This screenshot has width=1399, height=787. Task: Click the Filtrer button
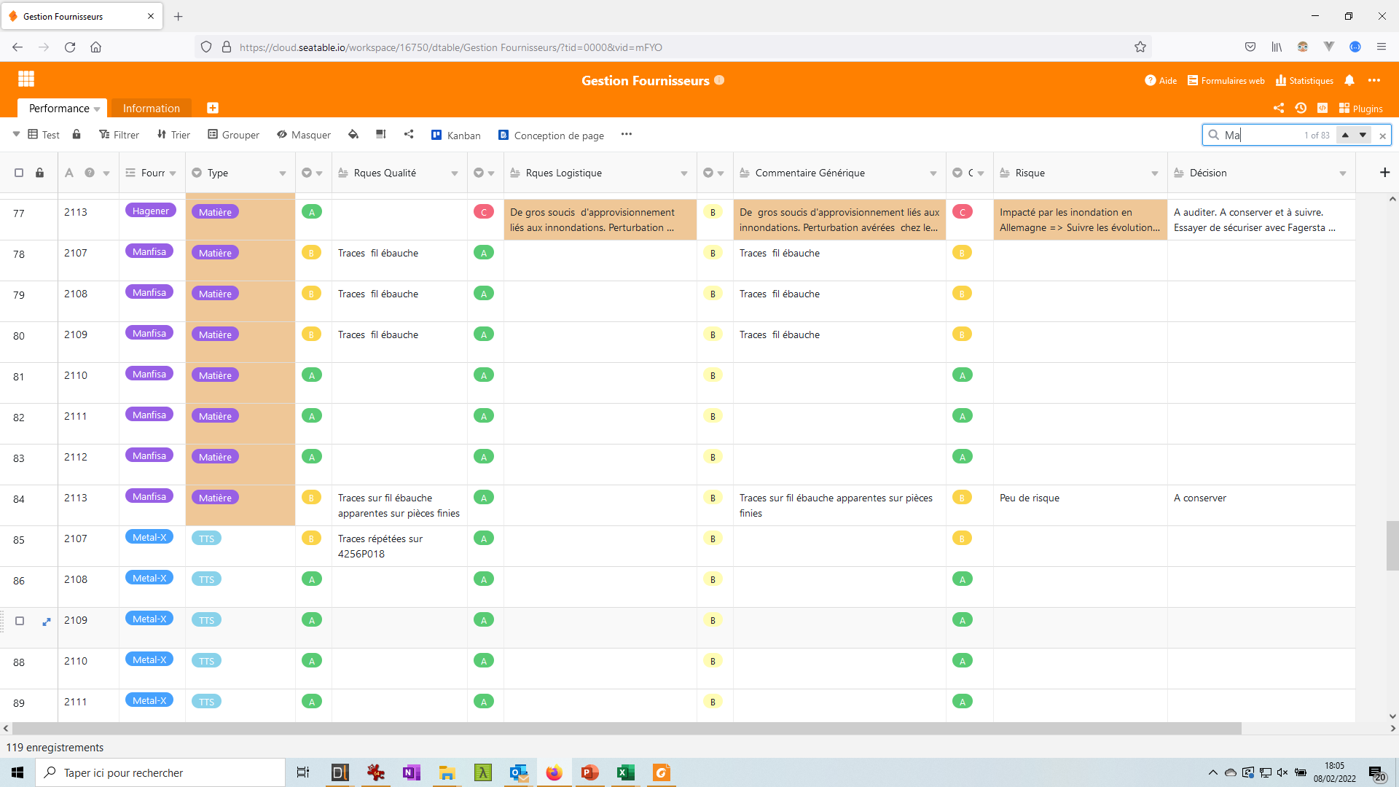[x=119, y=135]
